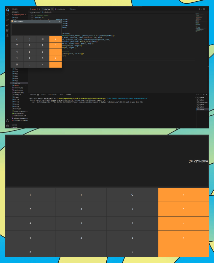
Task: Open the Explorer view in activity bar
Action: [8, 10]
